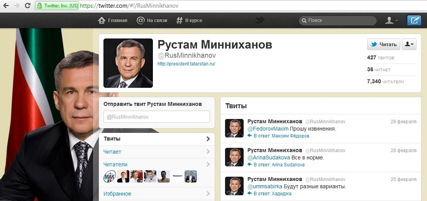Go back with browser back arrow
This screenshot has width=427, height=201.
click(x=6, y=6)
